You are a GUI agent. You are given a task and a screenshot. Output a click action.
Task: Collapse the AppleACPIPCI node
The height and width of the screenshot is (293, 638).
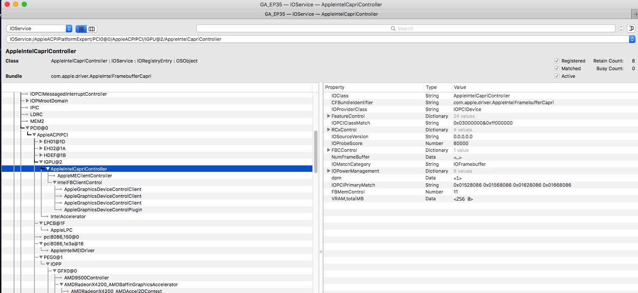(34, 135)
